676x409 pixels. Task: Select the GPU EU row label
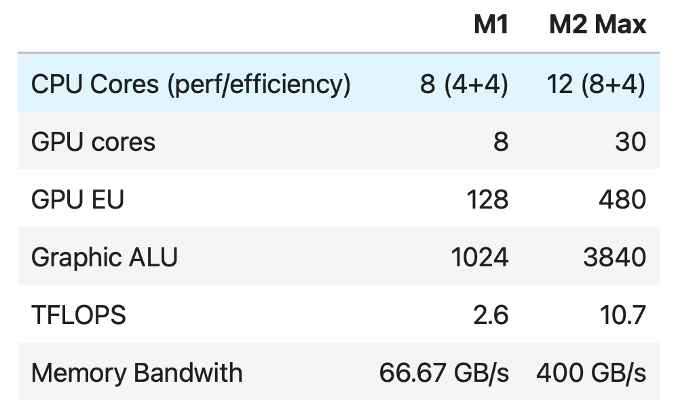pyautogui.click(x=77, y=200)
